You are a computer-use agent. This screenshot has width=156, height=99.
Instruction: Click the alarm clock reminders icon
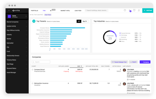pyautogui.click(x=134, y=10)
